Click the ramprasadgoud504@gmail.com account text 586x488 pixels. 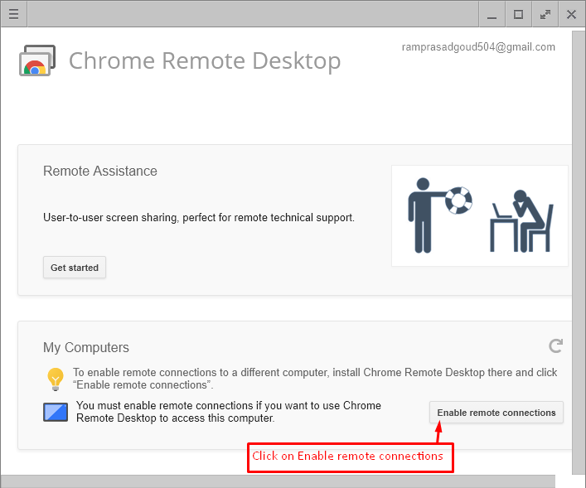478,47
